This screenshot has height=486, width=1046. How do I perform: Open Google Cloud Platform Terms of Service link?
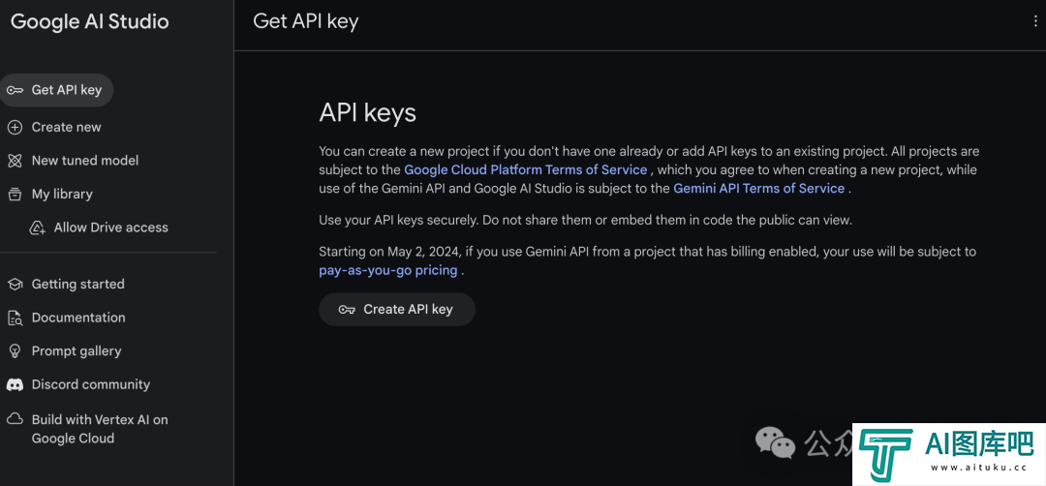pos(526,169)
